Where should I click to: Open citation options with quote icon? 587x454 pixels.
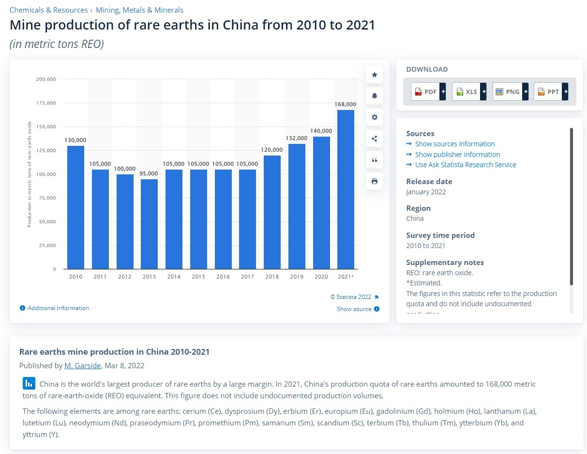point(374,160)
